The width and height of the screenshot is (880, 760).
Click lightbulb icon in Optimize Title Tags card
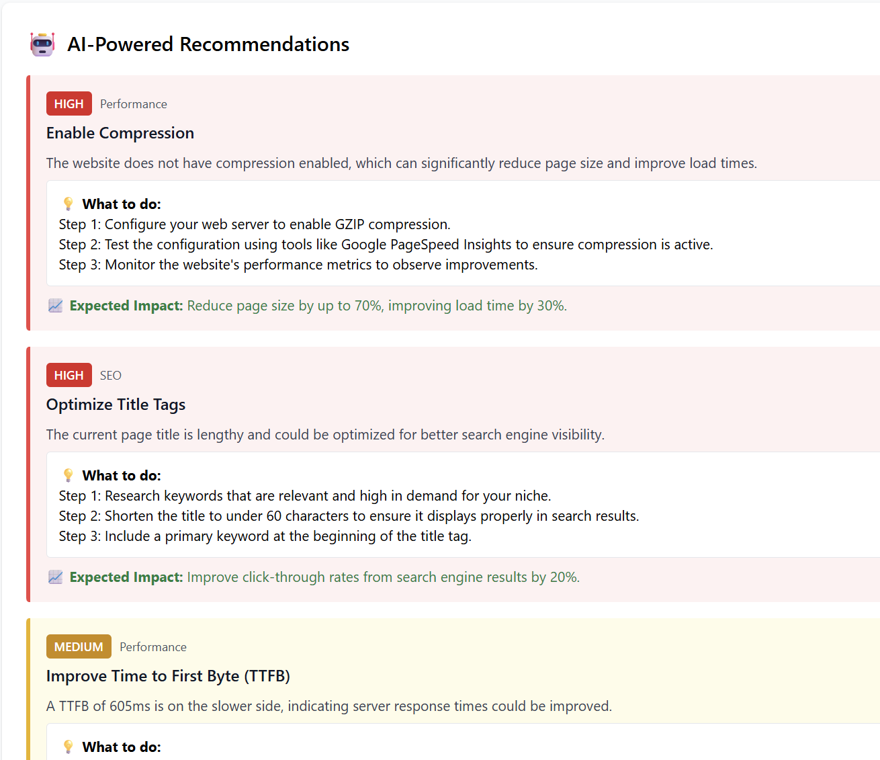click(68, 475)
